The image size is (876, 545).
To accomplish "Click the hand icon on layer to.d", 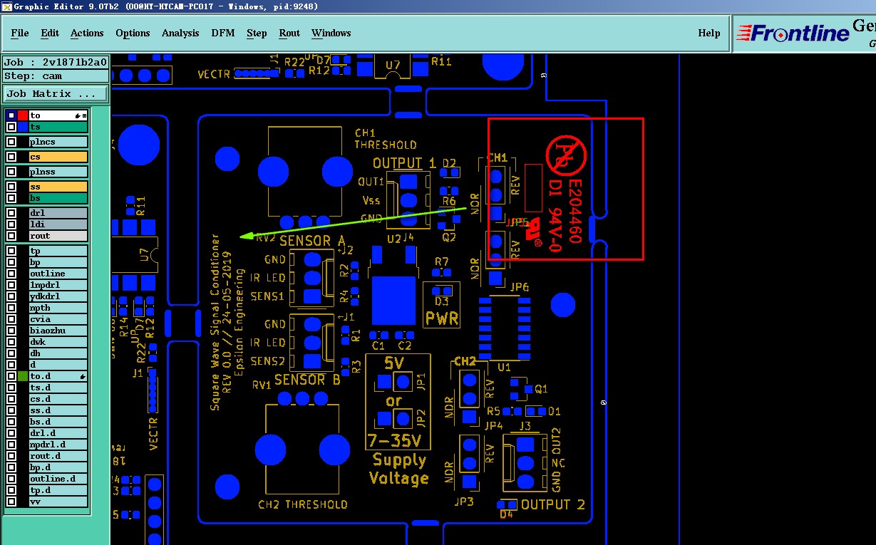I will (x=83, y=376).
